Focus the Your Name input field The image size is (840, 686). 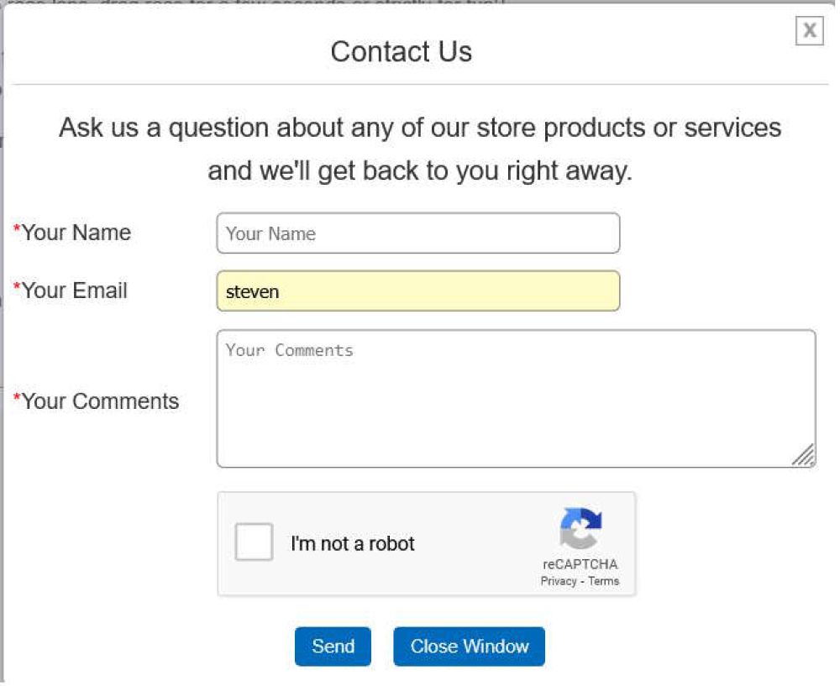pyautogui.click(x=417, y=233)
